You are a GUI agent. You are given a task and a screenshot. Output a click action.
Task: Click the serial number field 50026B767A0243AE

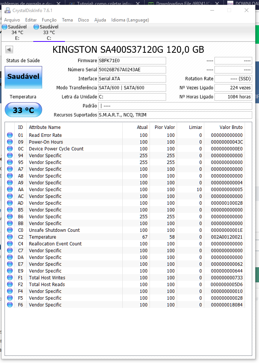coord(132,70)
